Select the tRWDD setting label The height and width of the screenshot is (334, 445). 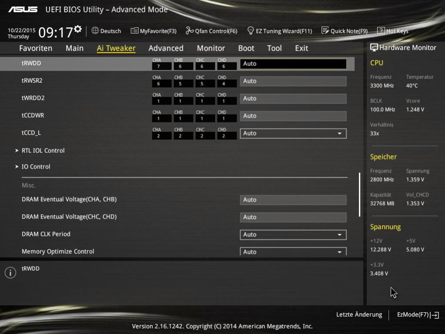(x=31, y=63)
